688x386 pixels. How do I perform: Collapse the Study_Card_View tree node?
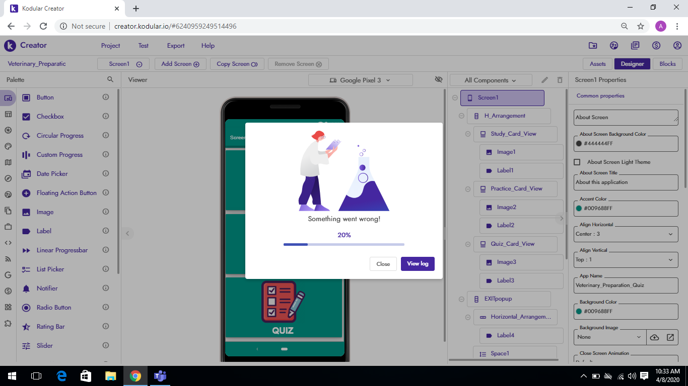click(x=468, y=134)
